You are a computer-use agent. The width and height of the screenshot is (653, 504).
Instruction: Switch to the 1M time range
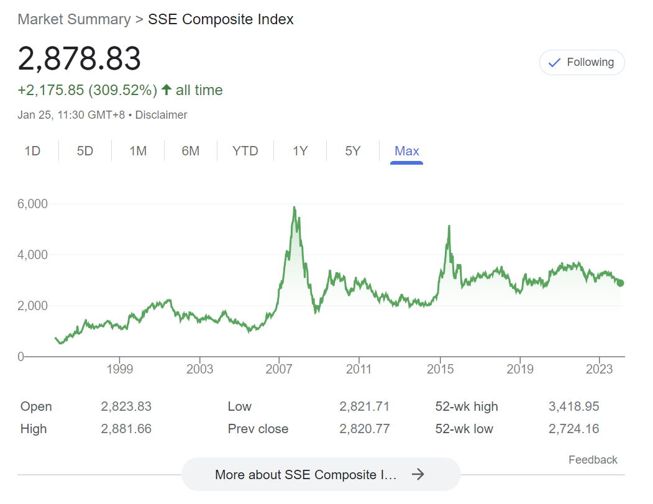click(x=138, y=151)
